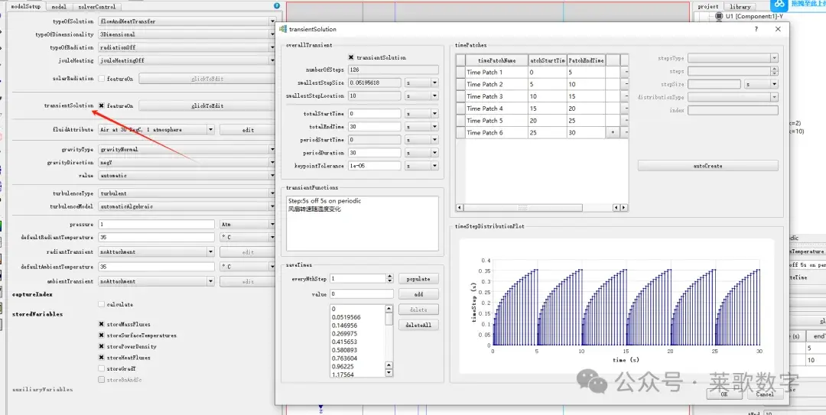
Task: Switch to the library tab
Action: pyautogui.click(x=740, y=7)
